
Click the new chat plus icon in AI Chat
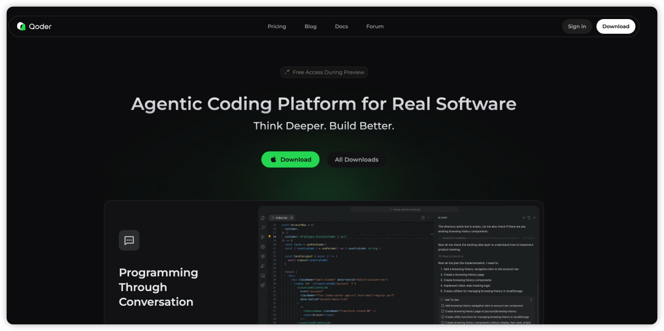point(523,217)
